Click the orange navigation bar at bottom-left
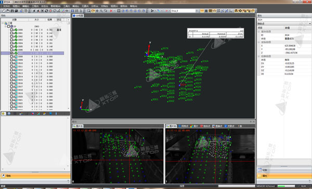The width and height of the screenshot is (312, 189). coord(35,176)
